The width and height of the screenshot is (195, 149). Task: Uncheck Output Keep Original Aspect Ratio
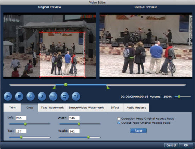119,123
